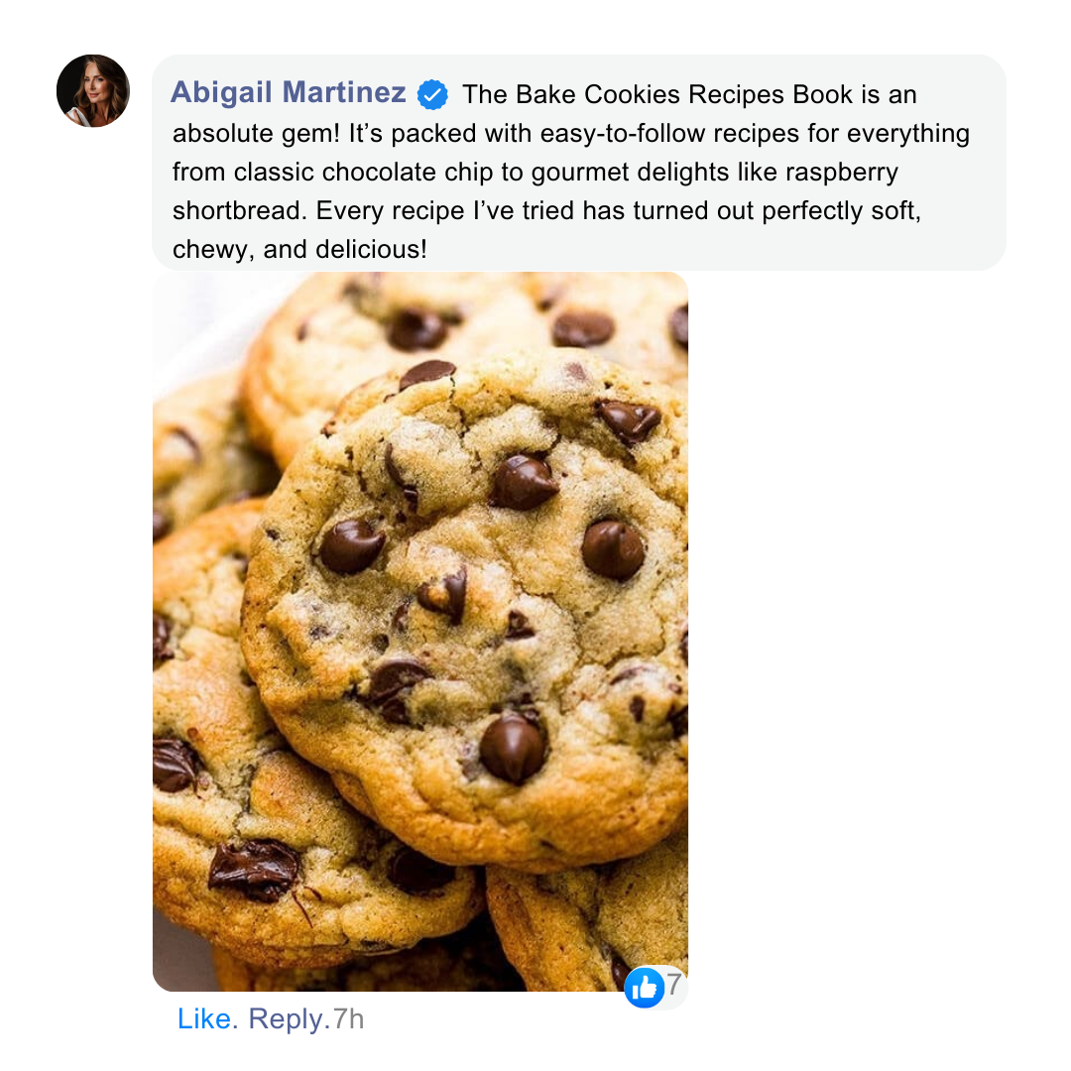This screenshot has height=1071, width=1071.
Task: Like Abigail Martinez's comment
Action: coord(204,1018)
